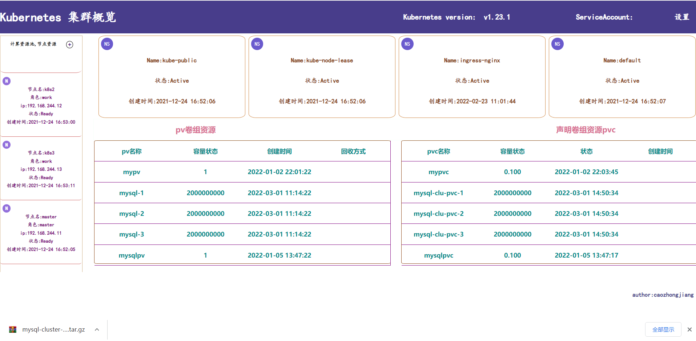The height and width of the screenshot is (341, 696).
Task: Select mysql-2 in pv table
Action: point(132,214)
